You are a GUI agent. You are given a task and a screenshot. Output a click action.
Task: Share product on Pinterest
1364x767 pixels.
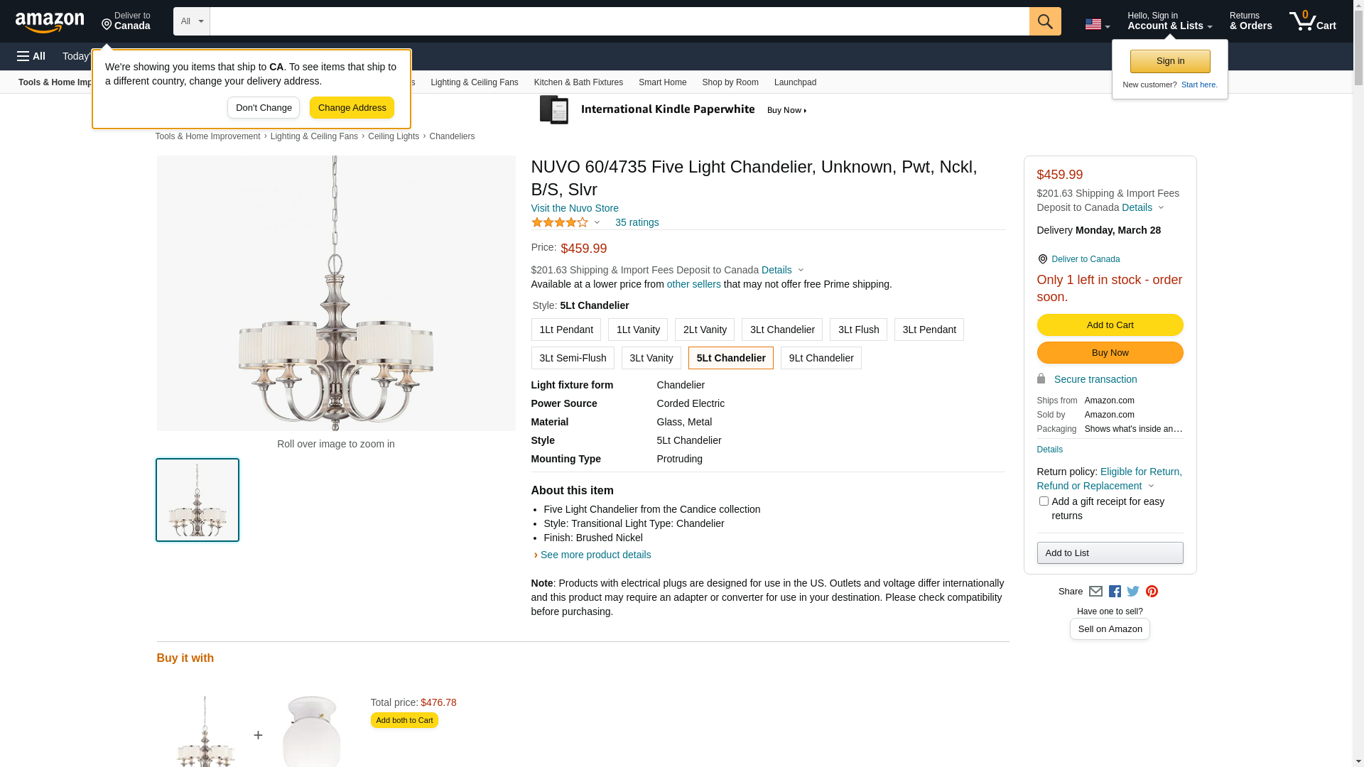click(x=1152, y=592)
